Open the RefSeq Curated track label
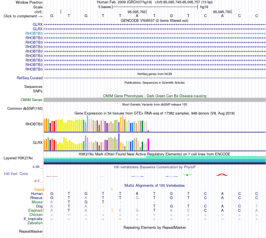This screenshot has height=238, width=266. tap(29, 78)
